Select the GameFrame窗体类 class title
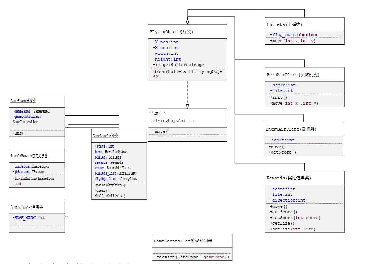Image resolution: width=373 pixels, height=264 pixels. [23, 101]
